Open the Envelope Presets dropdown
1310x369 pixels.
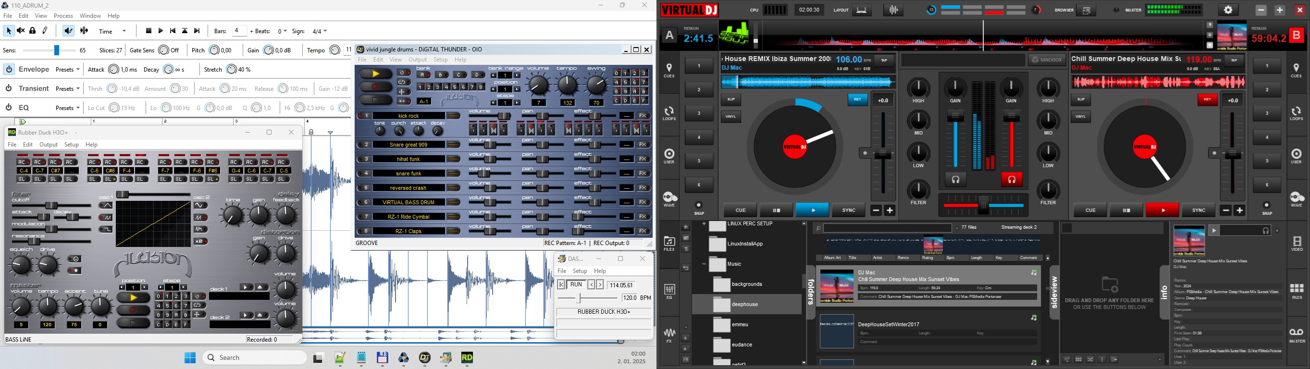[68, 70]
